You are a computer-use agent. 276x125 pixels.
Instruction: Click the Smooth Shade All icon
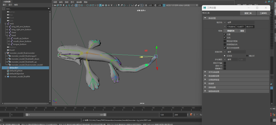point(100,5)
